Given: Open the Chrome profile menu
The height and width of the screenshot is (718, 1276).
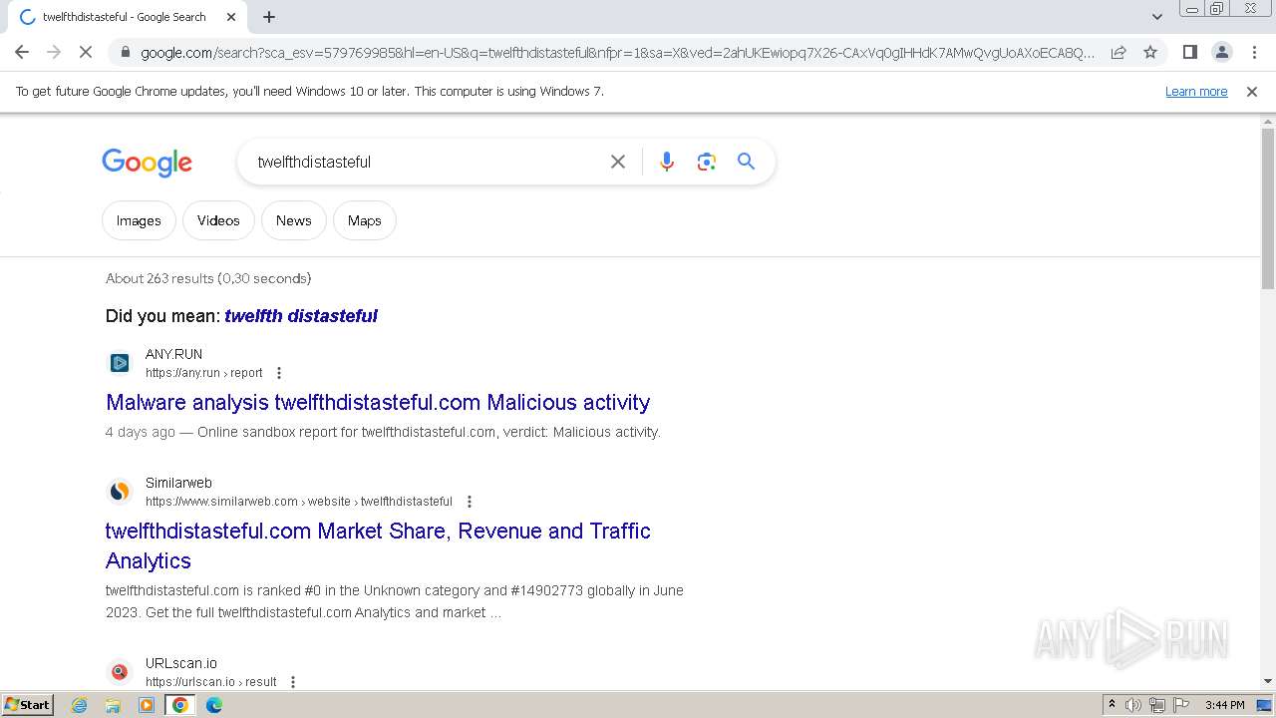Looking at the screenshot, I should (x=1221, y=52).
